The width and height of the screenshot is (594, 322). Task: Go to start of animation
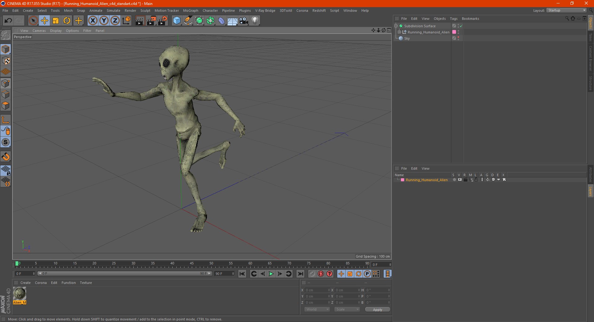[x=242, y=274]
